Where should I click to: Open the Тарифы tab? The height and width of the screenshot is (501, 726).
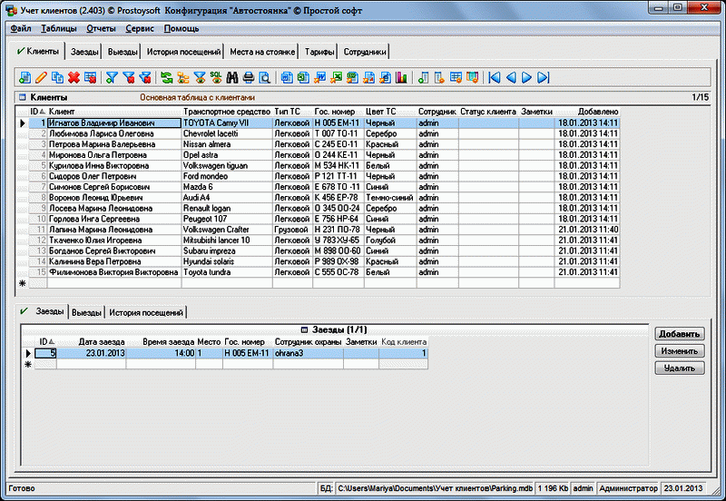tap(319, 52)
